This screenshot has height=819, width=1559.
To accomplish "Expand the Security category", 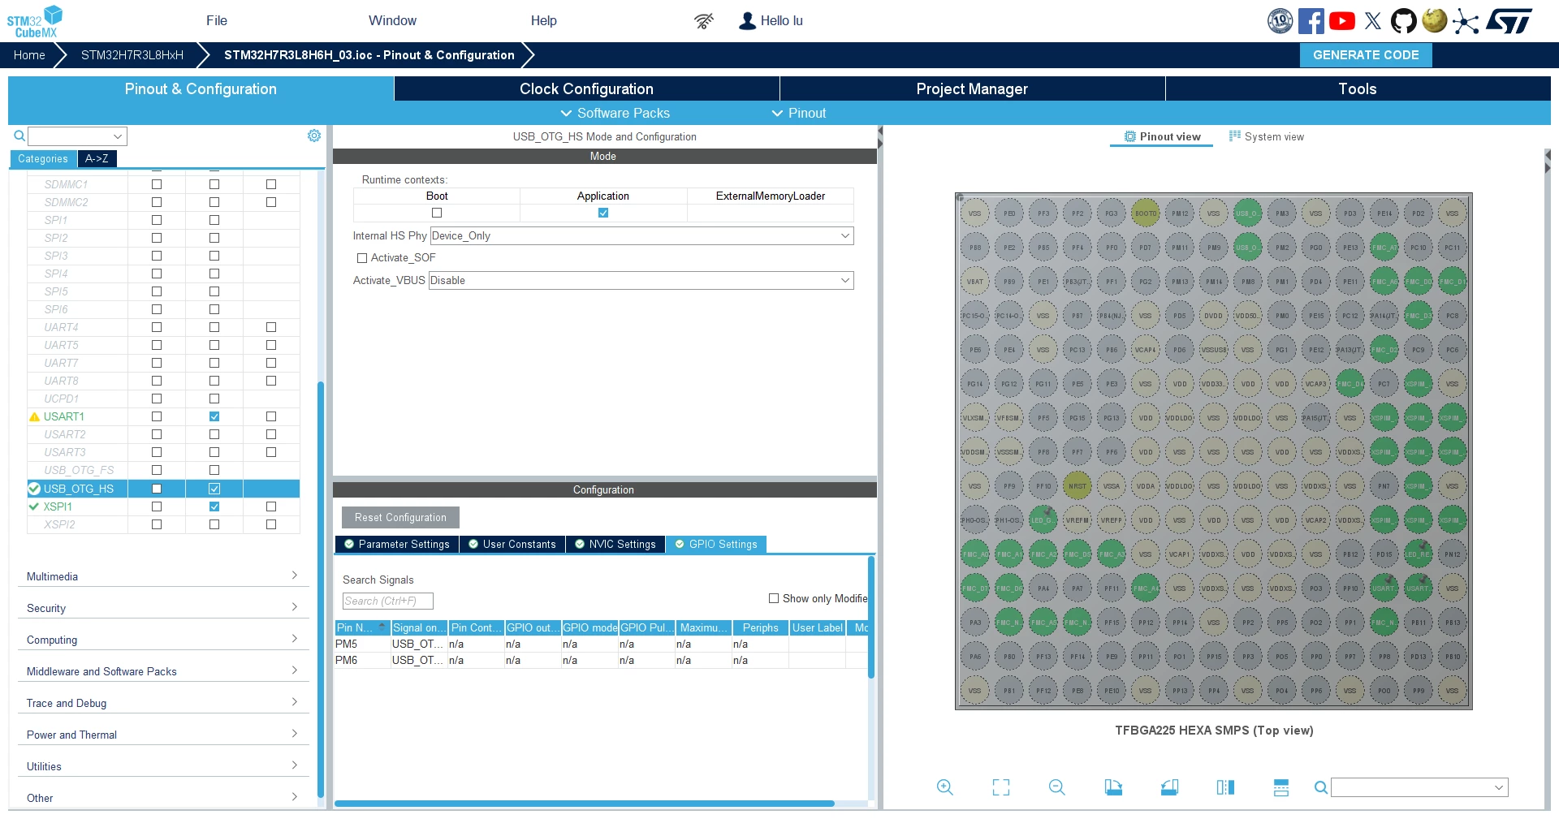I will pyautogui.click(x=162, y=608).
